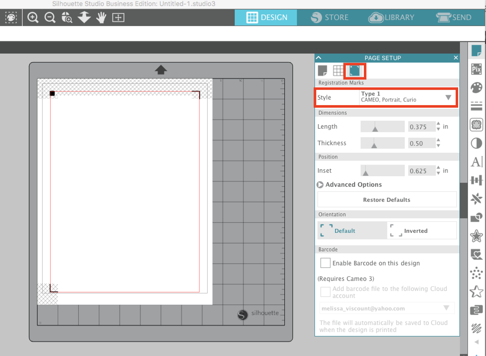Go to the SEND tab
This screenshot has height=356, width=486.
[454, 17]
